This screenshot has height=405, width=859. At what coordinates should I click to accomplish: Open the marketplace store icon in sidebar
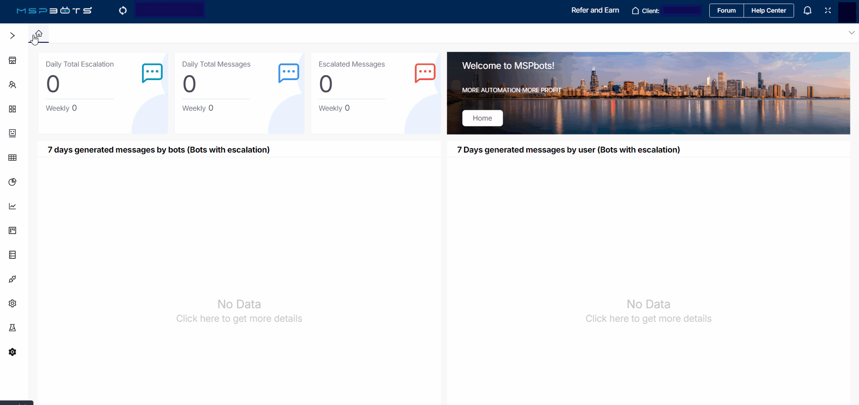(x=13, y=60)
